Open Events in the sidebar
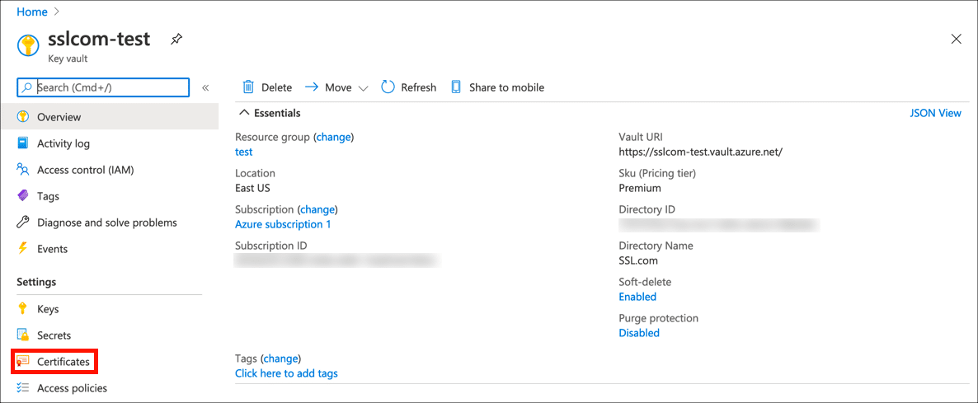978x403 pixels. 52,249
